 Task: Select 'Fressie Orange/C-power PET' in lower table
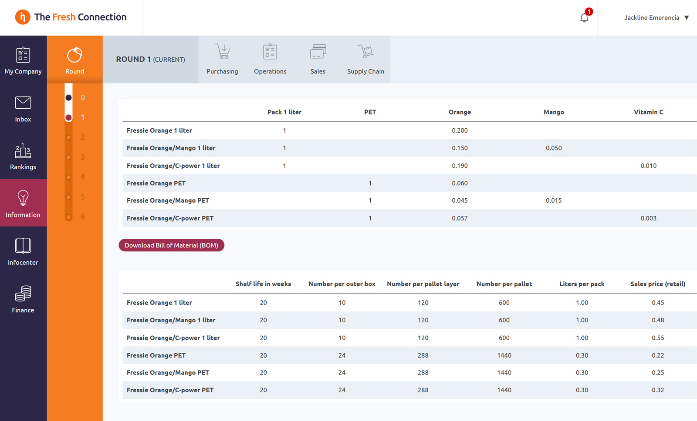coord(409,390)
